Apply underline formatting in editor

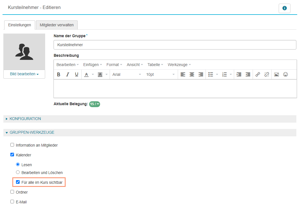(77, 74)
